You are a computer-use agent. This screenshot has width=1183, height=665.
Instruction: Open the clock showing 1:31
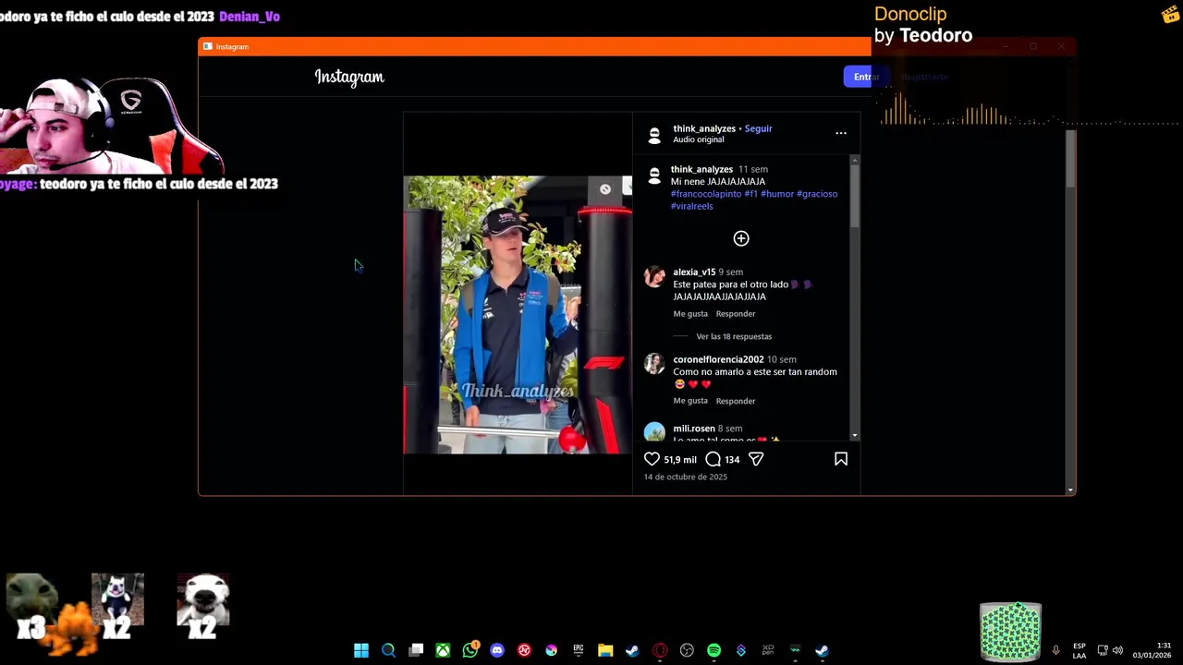(x=1152, y=650)
